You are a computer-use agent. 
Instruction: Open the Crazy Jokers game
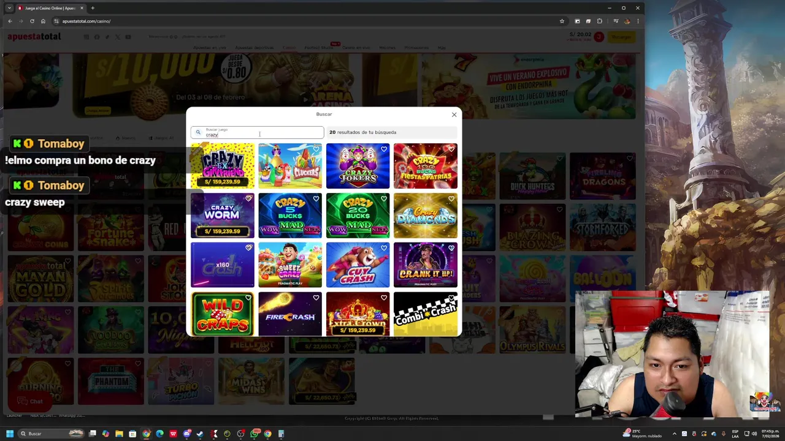click(358, 166)
